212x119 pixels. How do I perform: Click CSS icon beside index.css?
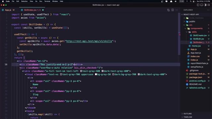point(188,57)
